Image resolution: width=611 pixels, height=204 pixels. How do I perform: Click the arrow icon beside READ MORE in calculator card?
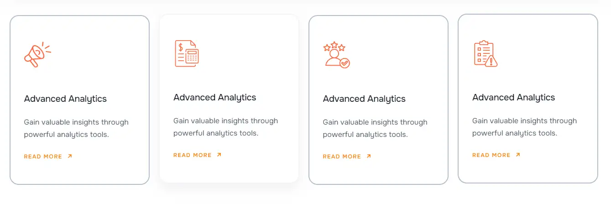click(x=219, y=155)
